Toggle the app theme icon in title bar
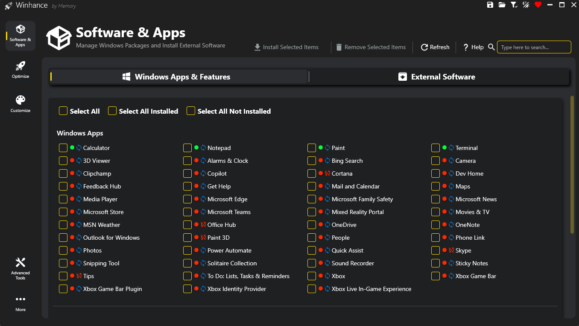 [x=526, y=5]
